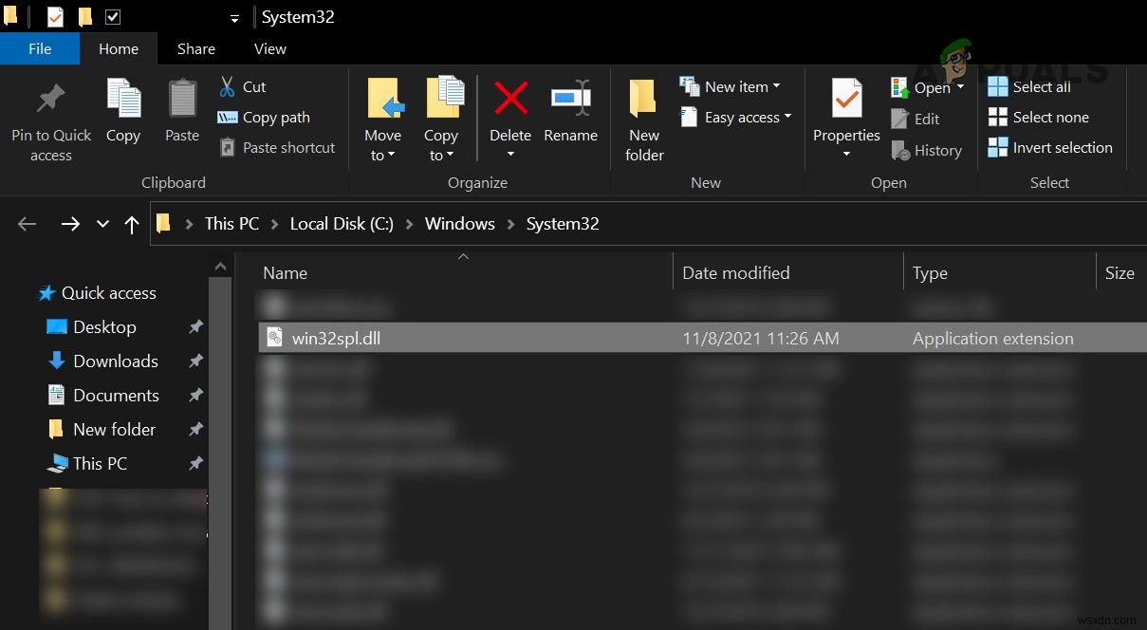Click title bar New folder quick-access icon
This screenshot has width=1147, height=630.
84,17
